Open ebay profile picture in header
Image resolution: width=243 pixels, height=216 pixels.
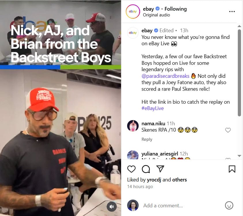click(133, 12)
